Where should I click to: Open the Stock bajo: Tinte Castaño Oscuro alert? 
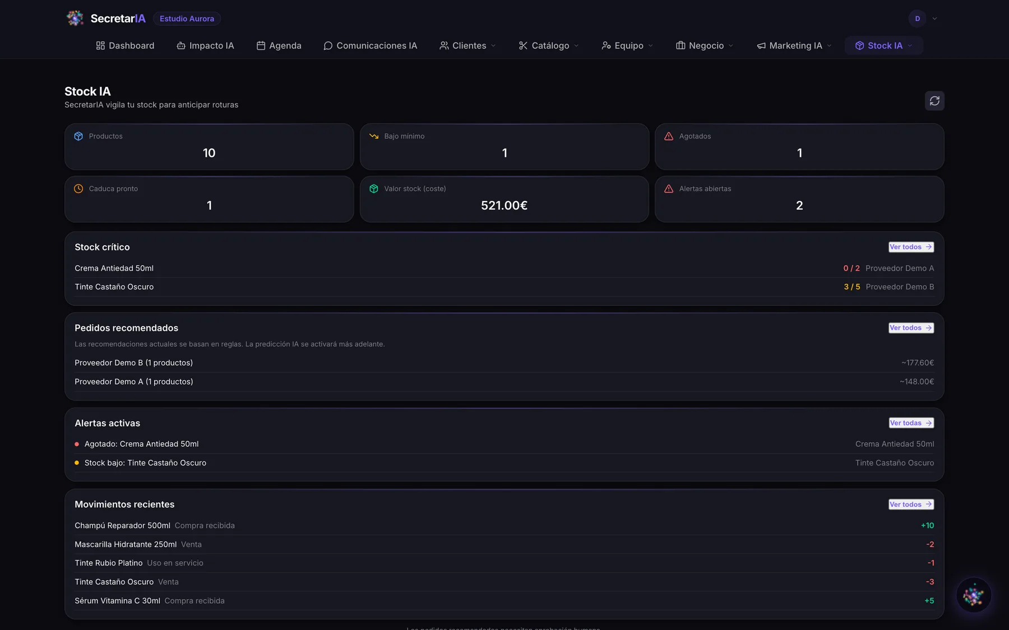tap(504, 463)
